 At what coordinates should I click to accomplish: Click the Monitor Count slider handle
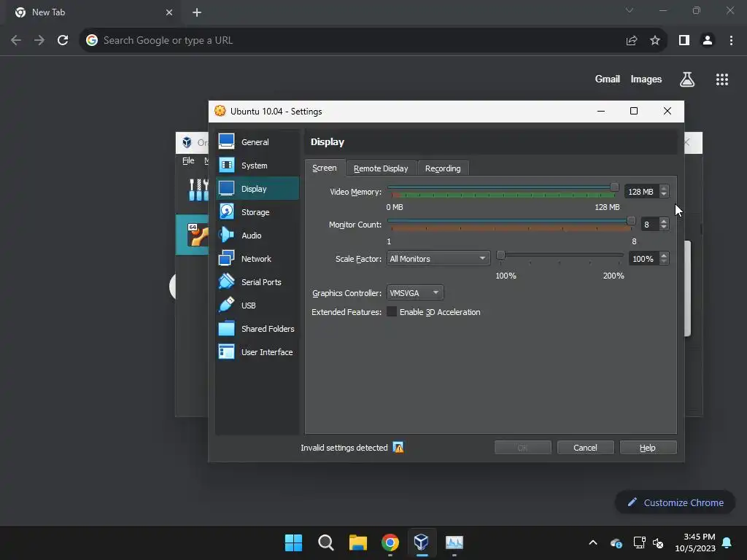[631, 220]
